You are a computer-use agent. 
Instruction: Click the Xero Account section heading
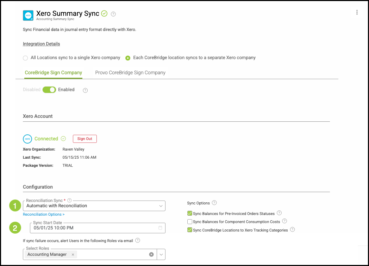(38, 116)
